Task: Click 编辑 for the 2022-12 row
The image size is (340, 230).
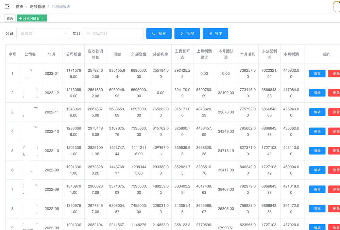Action: tap(317, 93)
